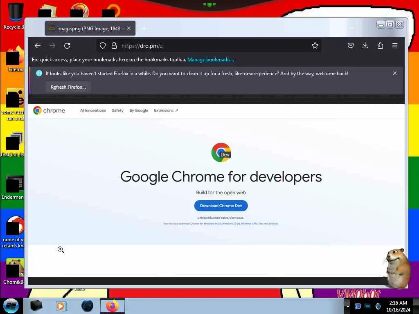Viewport: 419px width, 314px height.
Task: Show hidden system tray icons arrow
Action: (x=348, y=306)
